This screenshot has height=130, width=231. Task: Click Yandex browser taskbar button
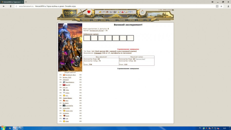point(15,128)
